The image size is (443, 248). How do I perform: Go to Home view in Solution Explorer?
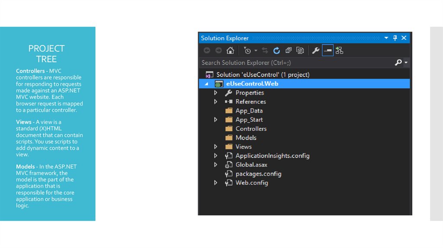tap(230, 51)
